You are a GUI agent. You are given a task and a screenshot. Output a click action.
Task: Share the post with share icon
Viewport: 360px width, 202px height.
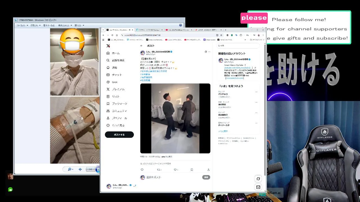tap(208, 170)
